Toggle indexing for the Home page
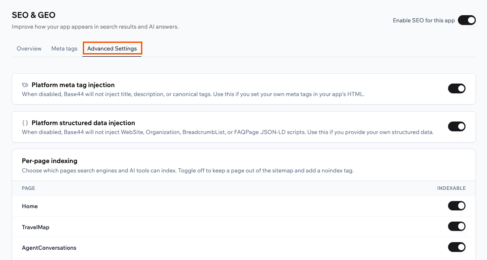The height and width of the screenshot is (260, 487). (457, 206)
